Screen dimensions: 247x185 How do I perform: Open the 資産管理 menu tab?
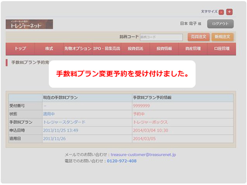click(x=193, y=49)
